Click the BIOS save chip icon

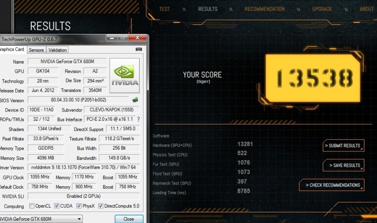(135, 99)
